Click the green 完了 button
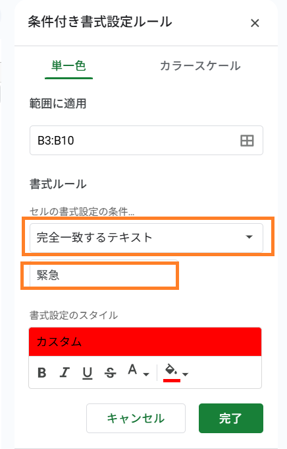This screenshot has width=287, height=449. coord(231,419)
